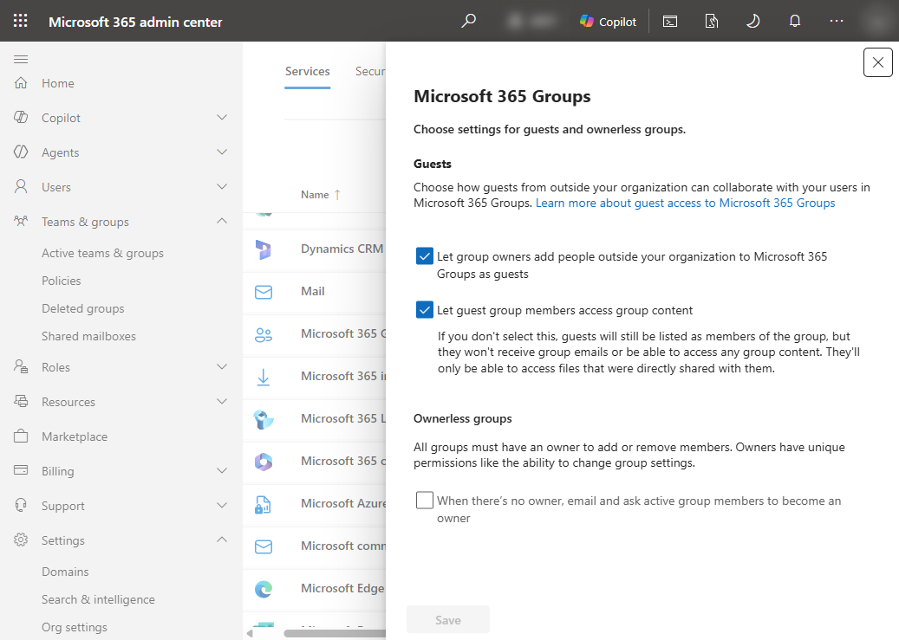Expand the Users navigation section
The height and width of the screenshot is (640, 899).
click(222, 186)
